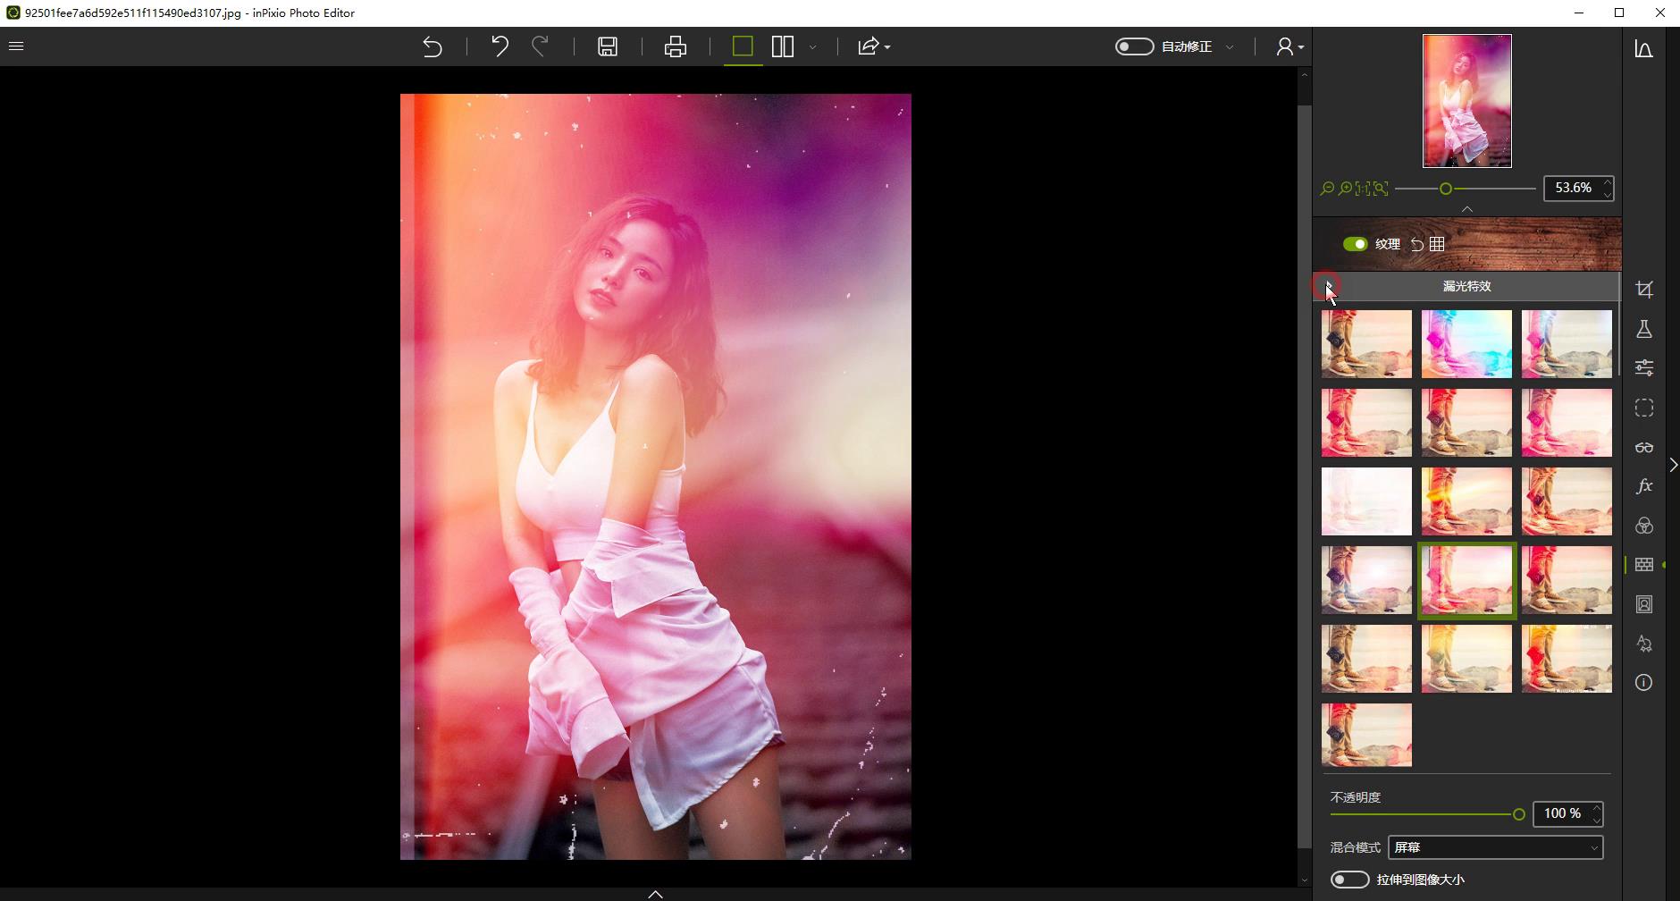Viewport: 1680px width, 901px height.
Task: Save the photo with floppy icon
Action: click(x=608, y=46)
